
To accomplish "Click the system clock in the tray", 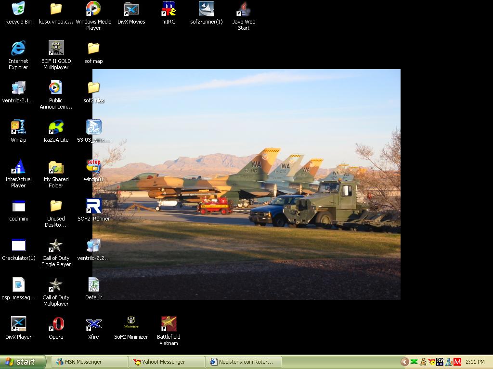I will [x=475, y=362].
